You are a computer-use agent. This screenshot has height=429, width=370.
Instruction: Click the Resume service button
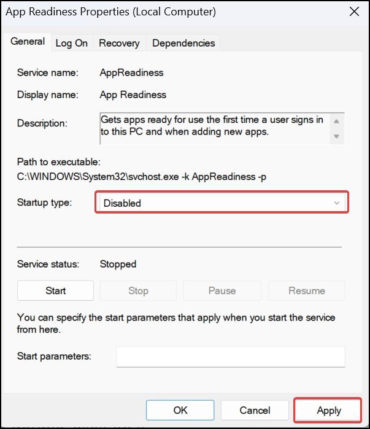tap(306, 290)
